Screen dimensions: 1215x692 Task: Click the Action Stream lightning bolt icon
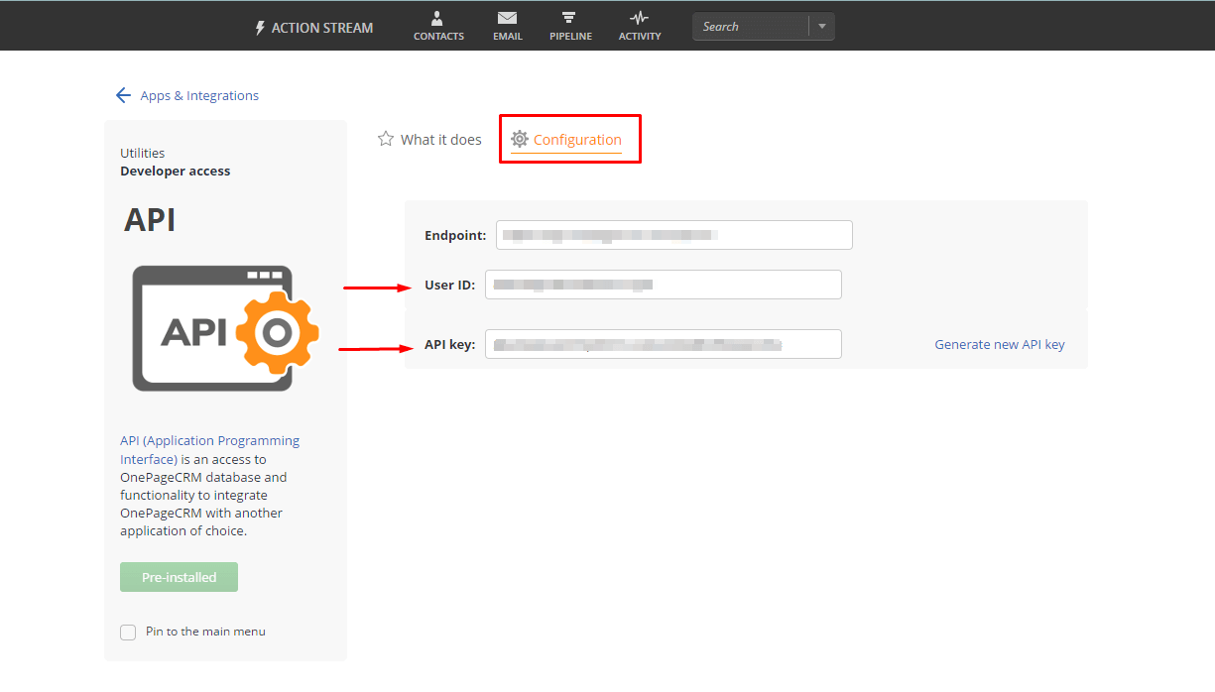(x=260, y=27)
